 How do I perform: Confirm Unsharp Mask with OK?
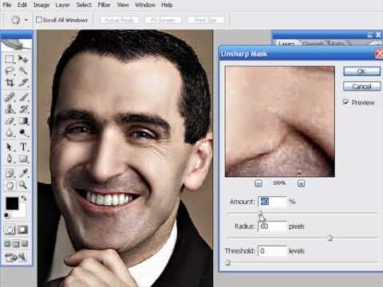361,71
